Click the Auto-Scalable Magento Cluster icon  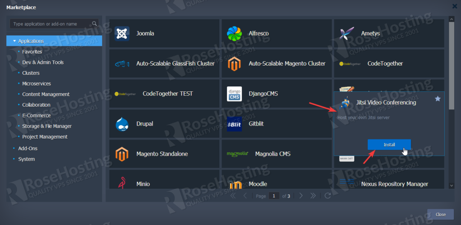pyautogui.click(x=234, y=64)
